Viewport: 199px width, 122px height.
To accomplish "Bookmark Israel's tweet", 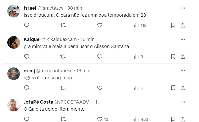I will [173, 25].
